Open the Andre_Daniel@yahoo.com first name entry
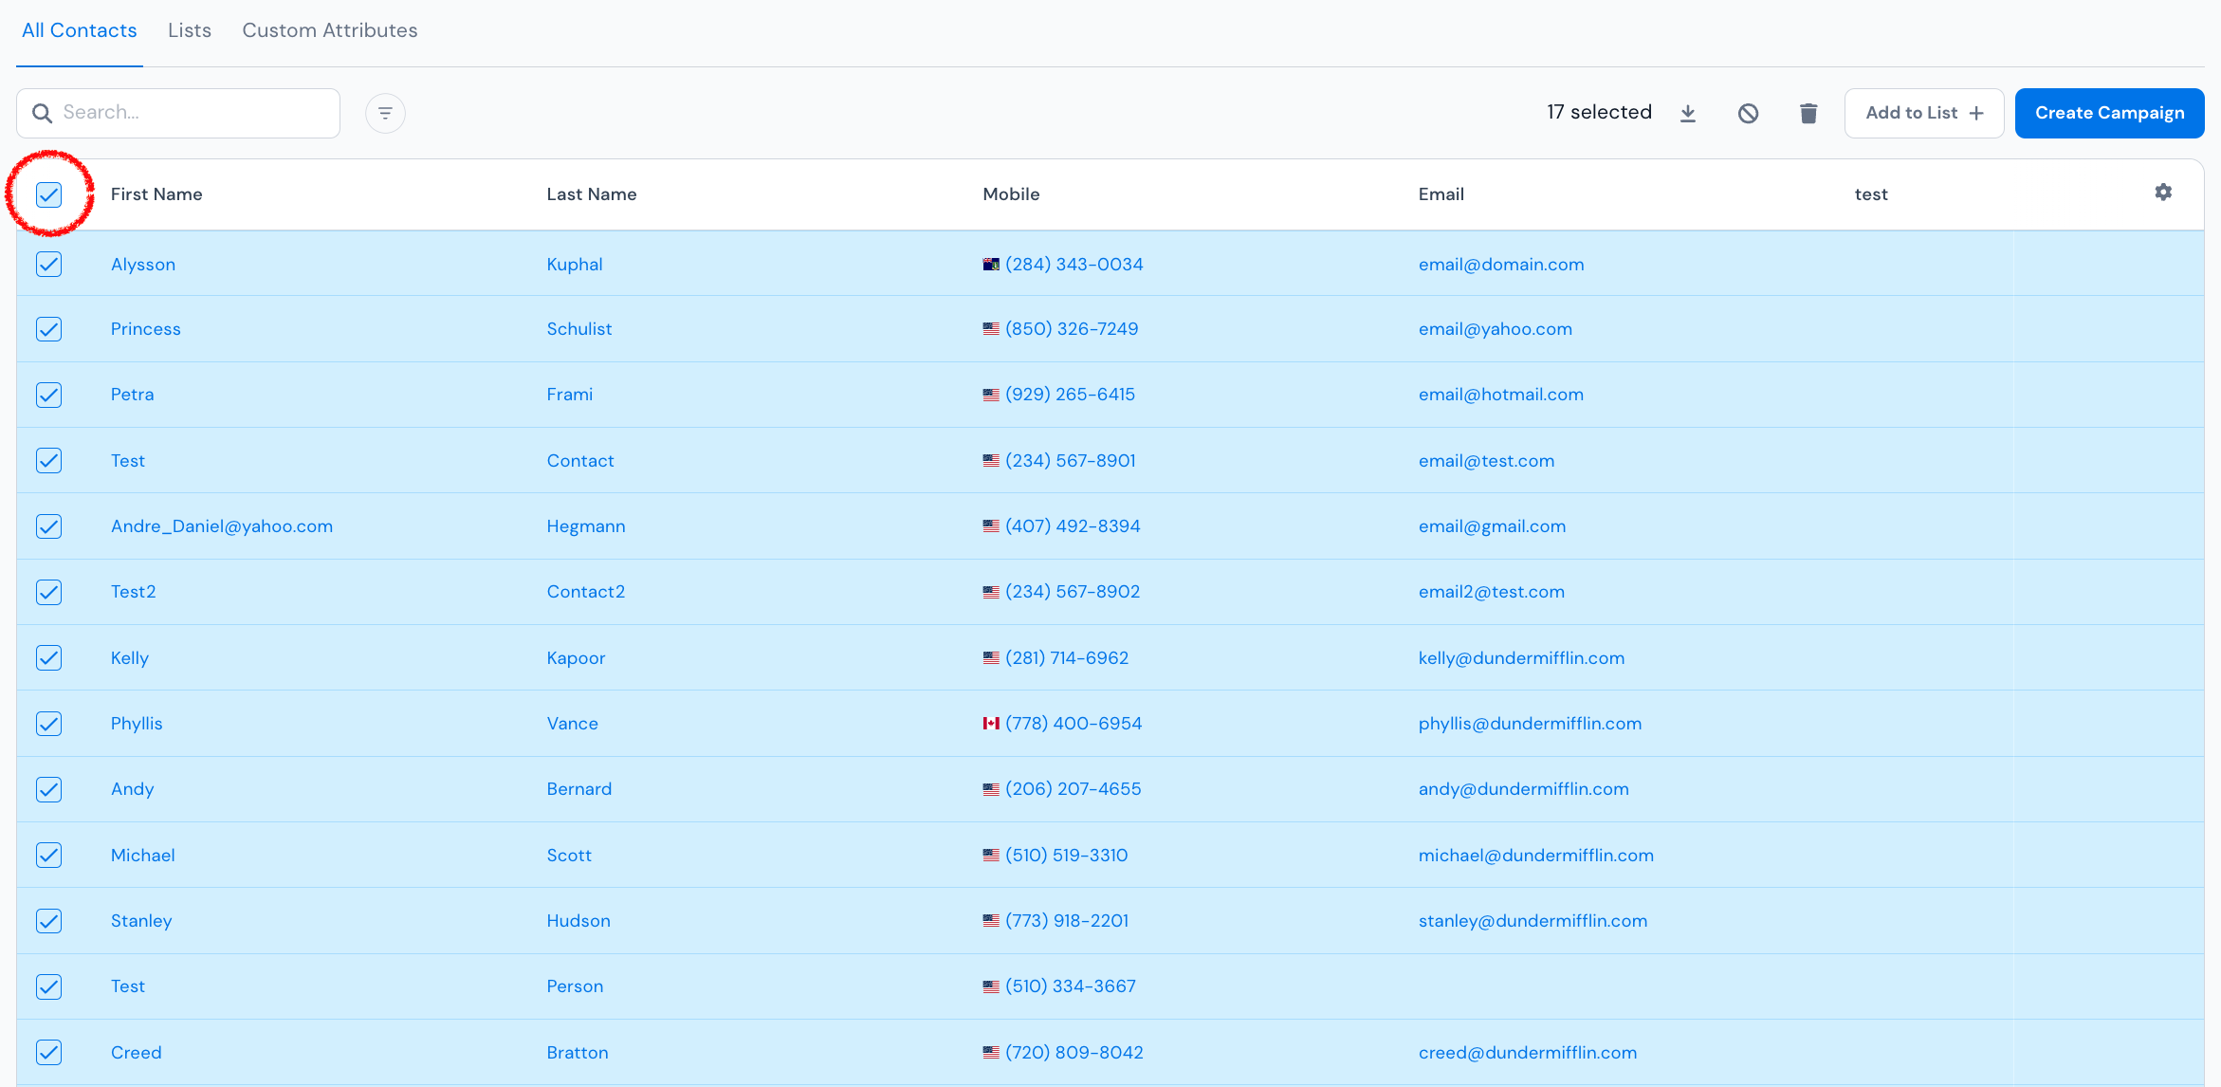The height and width of the screenshot is (1087, 2221). pos(222,526)
